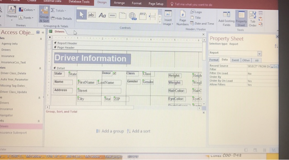Click Hide Details toggle
The width and height of the screenshot is (289, 160).
(x=61, y=19)
